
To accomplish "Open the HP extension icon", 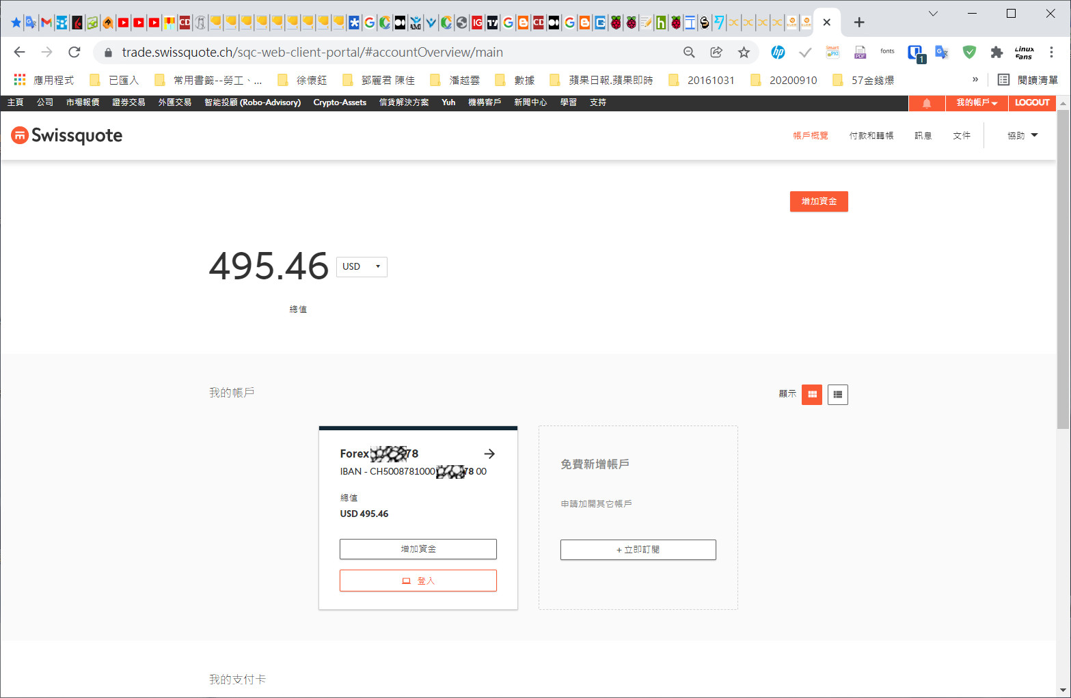I will (778, 52).
